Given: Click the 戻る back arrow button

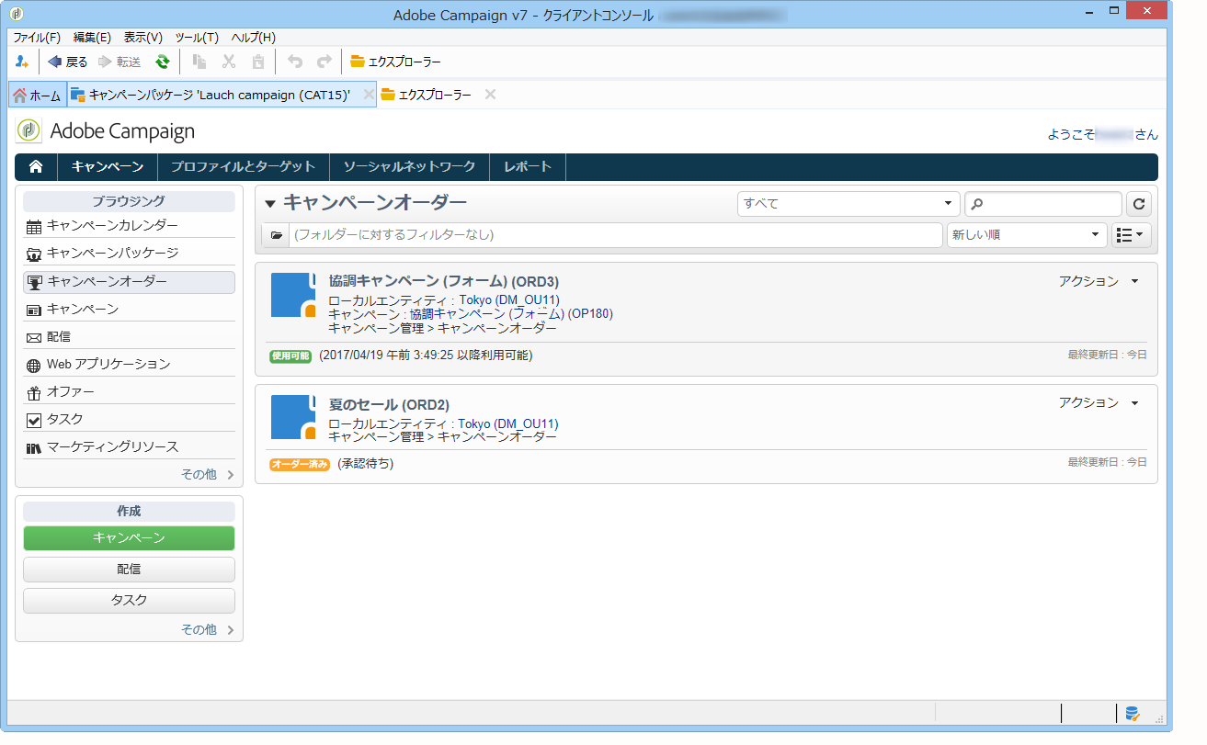Looking at the screenshot, I should pos(67,62).
